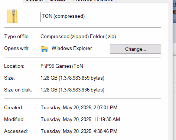The width and height of the screenshot is (176, 140).
Task: Click the "Size on disk:" label
Action: click(x=18, y=90)
